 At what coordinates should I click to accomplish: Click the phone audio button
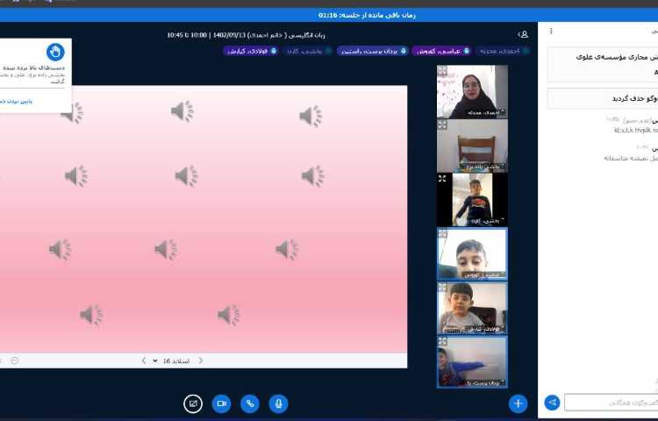[250, 403]
